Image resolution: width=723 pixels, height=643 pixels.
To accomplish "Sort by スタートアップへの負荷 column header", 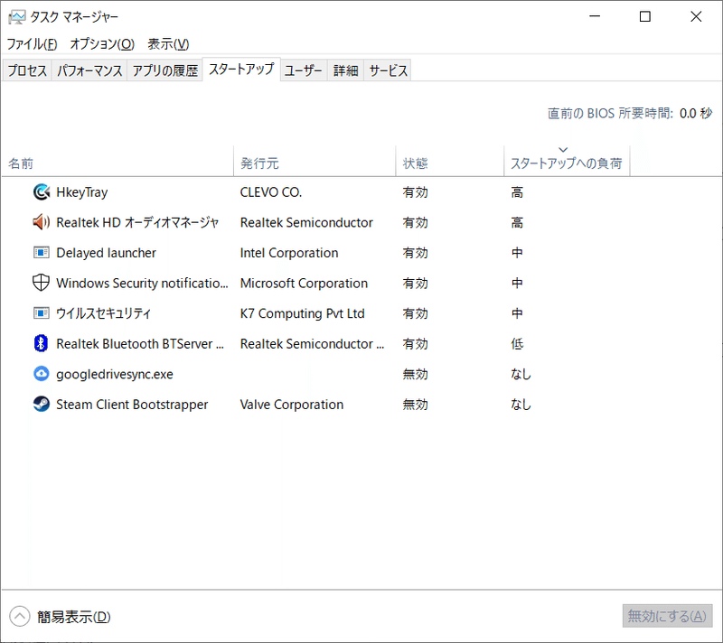I will pyautogui.click(x=567, y=162).
